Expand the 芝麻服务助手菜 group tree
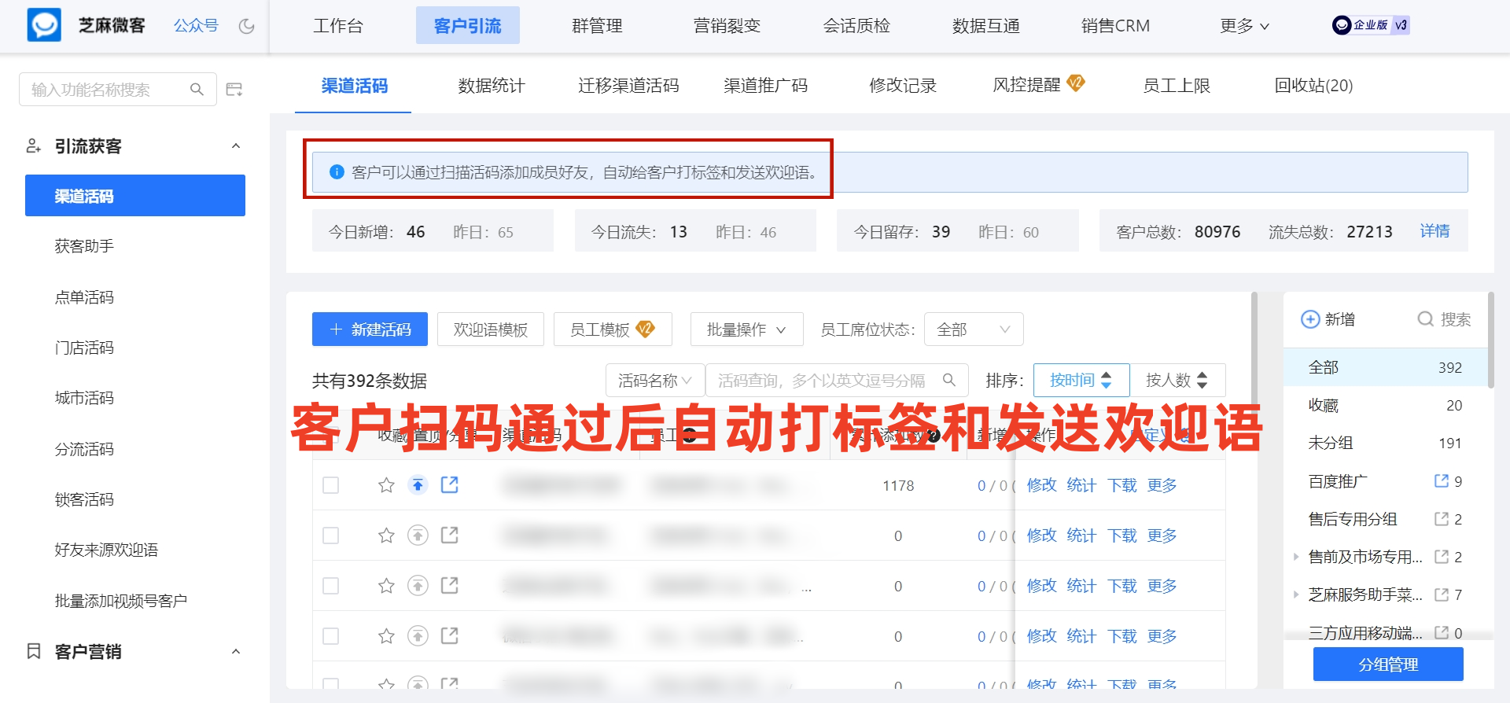The height and width of the screenshot is (703, 1510). click(x=1296, y=594)
